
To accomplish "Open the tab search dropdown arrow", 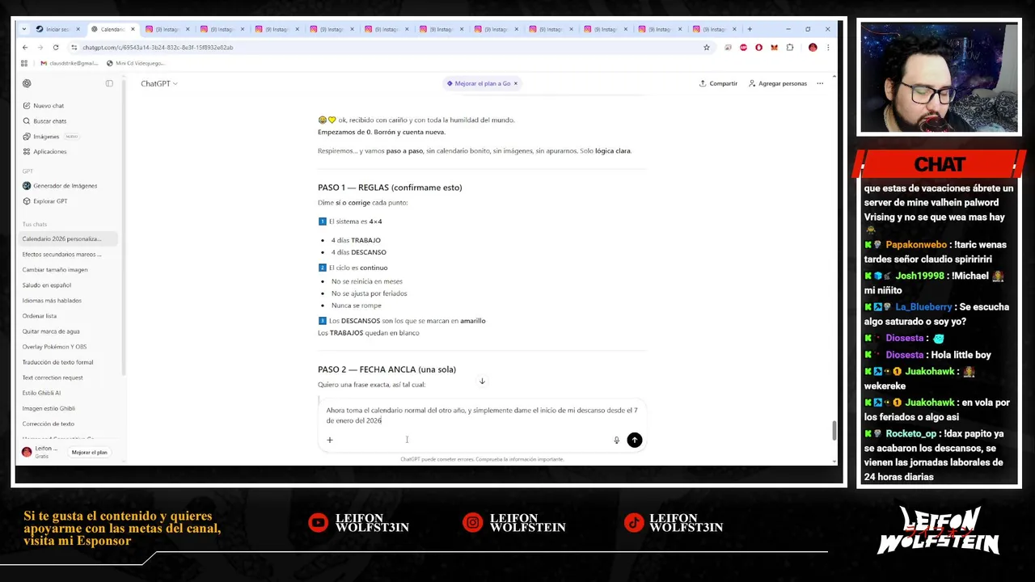I will tap(25, 29).
